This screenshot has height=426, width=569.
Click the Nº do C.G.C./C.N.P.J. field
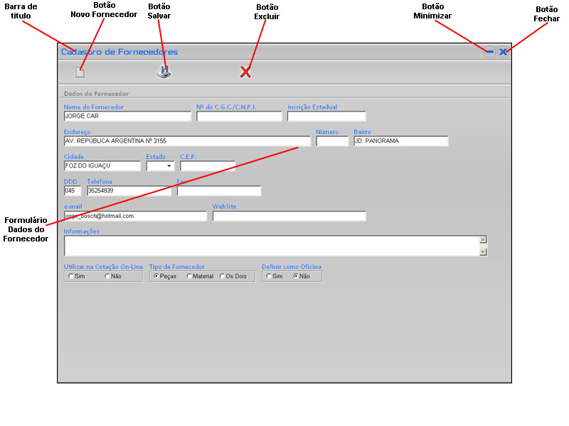point(239,116)
